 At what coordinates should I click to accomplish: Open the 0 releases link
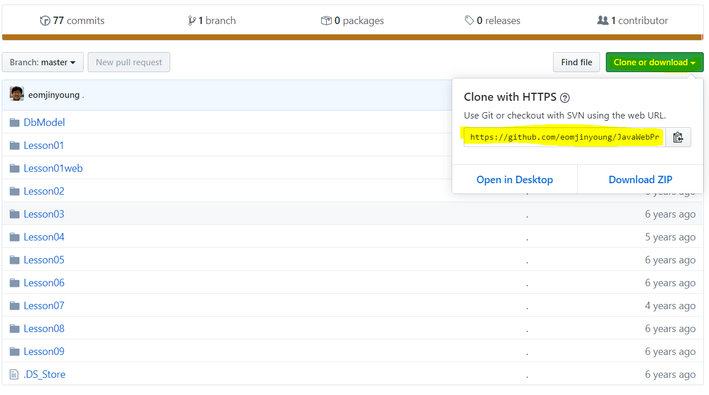(492, 21)
